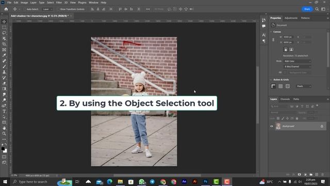Image resolution: width=330 pixels, height=186 pixels.
Task: Switch to the Channels tab
Action: (x=285, y=99)
